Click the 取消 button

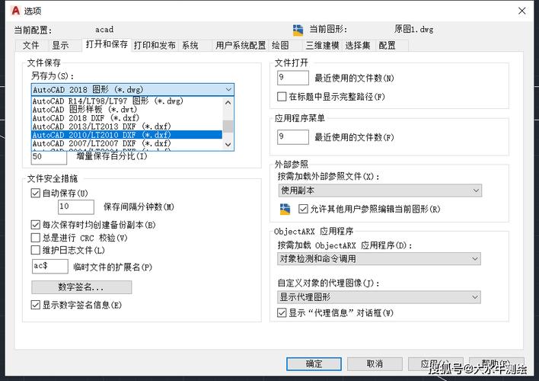375,363
